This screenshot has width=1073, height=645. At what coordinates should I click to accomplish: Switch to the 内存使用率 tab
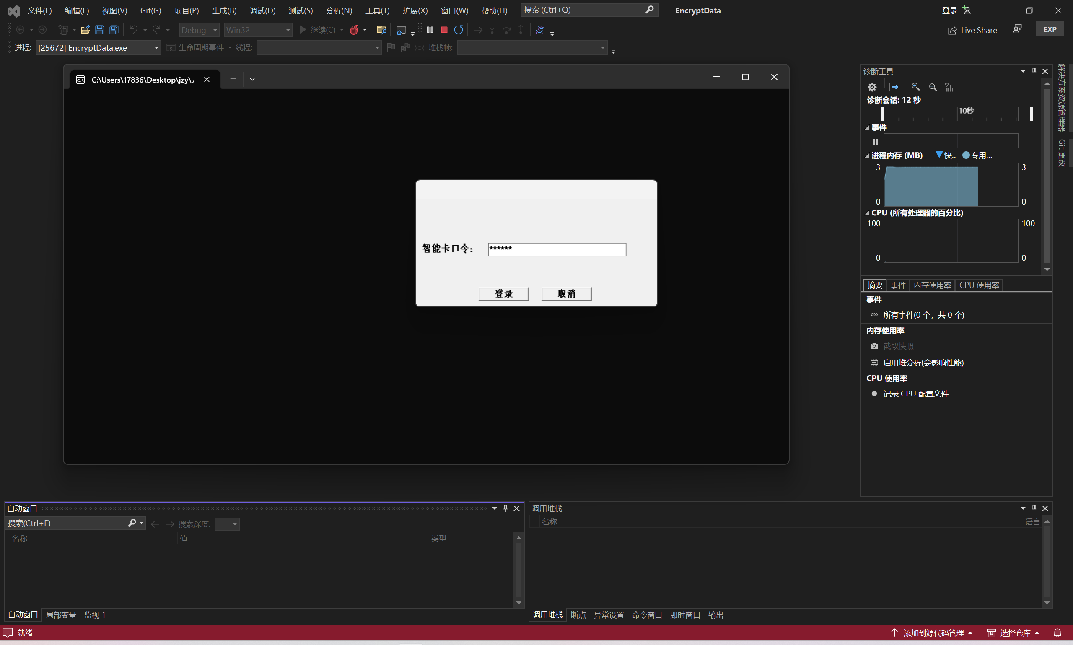[x=932, y=285]
